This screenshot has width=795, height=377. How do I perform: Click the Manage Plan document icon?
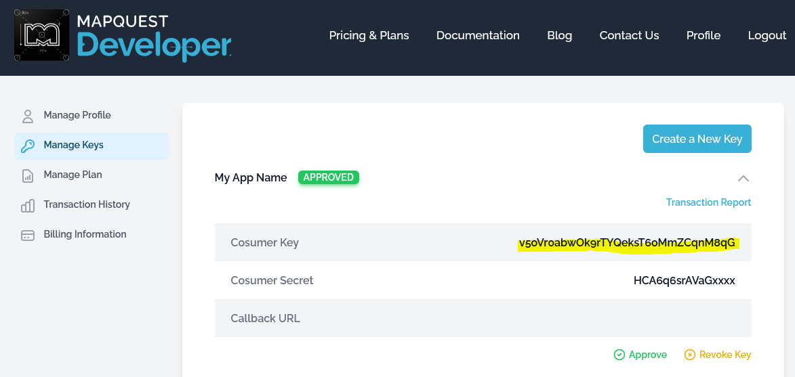coord(27,175)
